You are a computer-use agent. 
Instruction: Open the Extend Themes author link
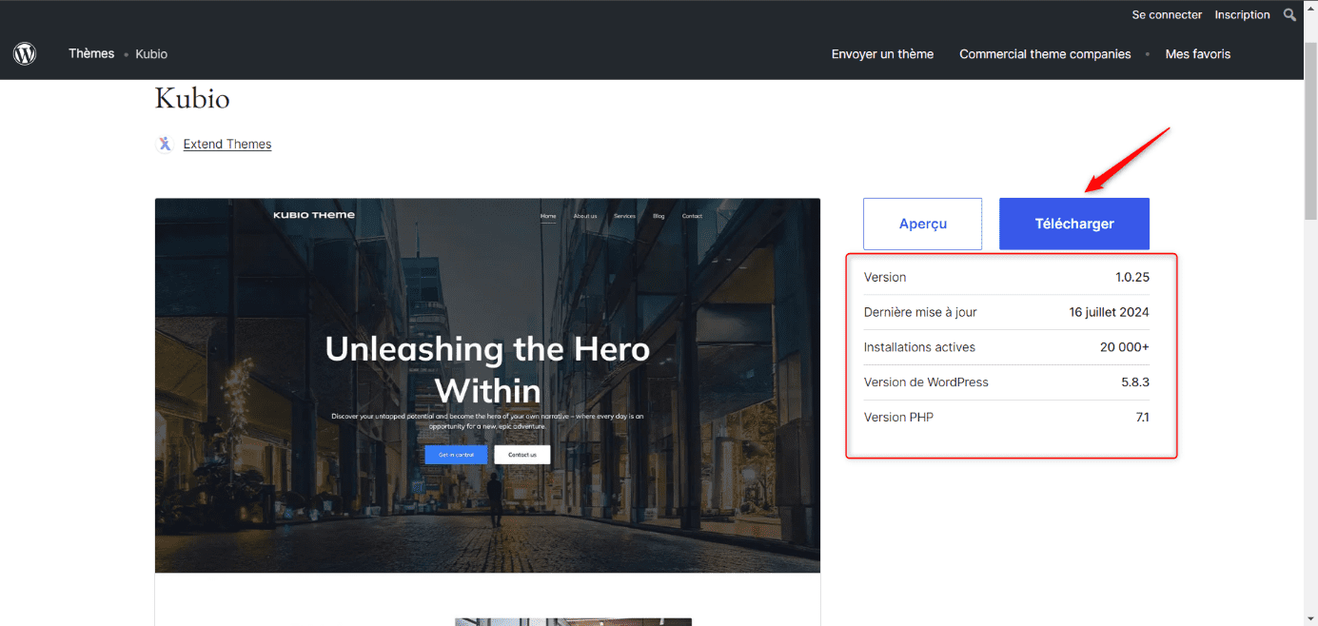(227, 145)
